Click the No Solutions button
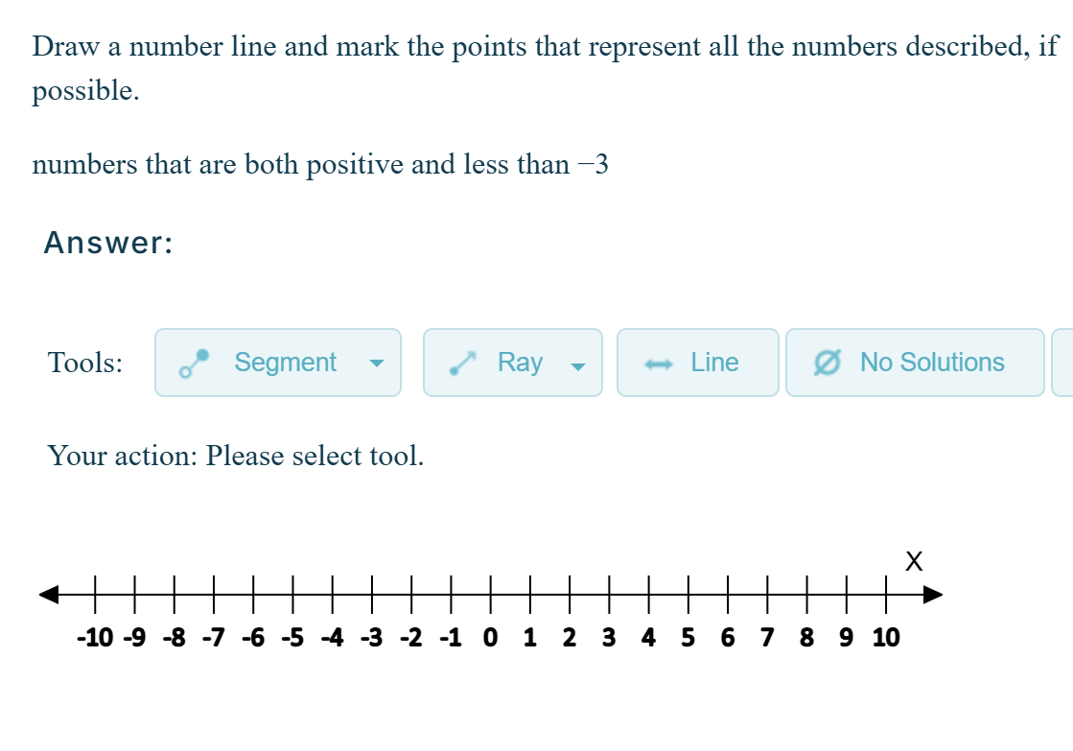This screenshot has width=1073, height=751. [914, 363]
